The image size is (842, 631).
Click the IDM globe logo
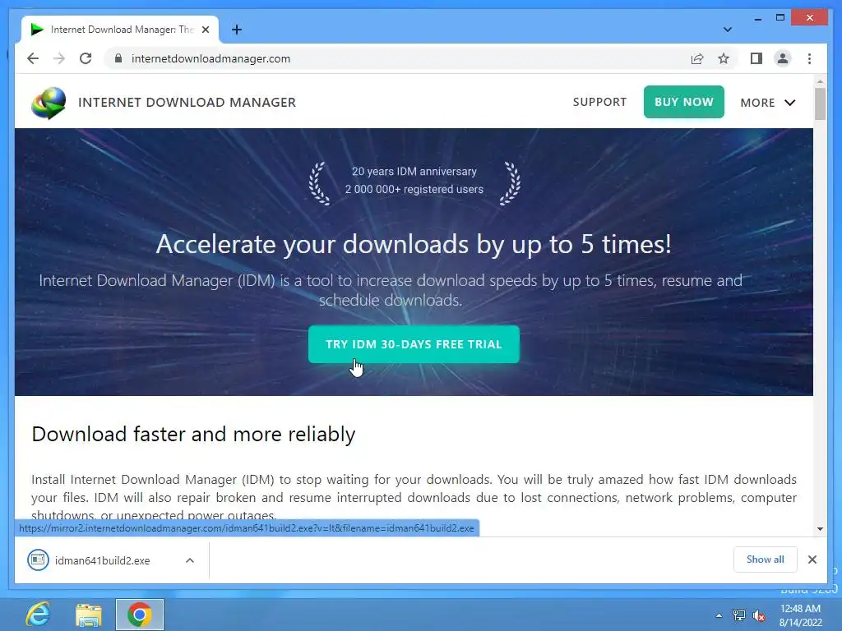(49, 103)
